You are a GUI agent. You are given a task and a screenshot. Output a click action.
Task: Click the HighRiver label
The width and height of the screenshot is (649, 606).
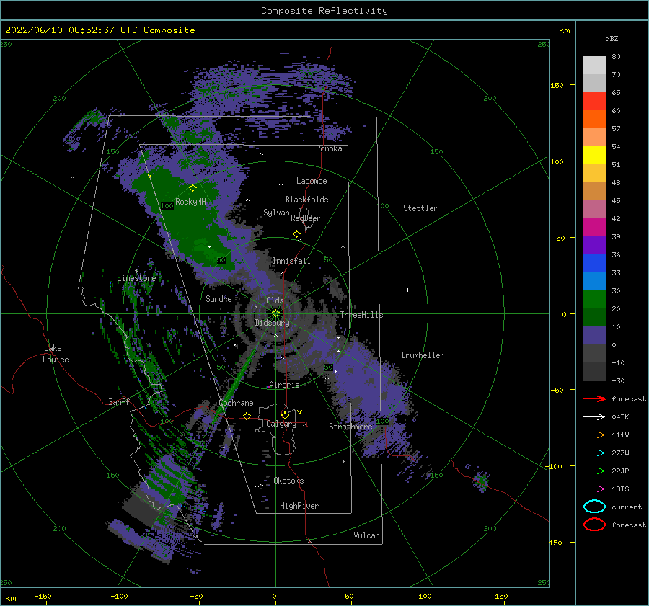tap(299, 506)
